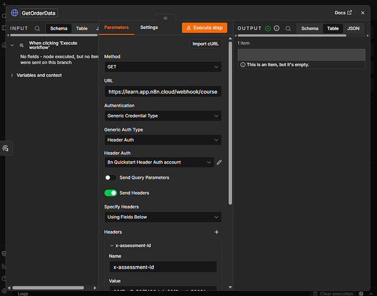Switch INPUT panel to Schema view
Viewport: 377px width, 296px height.
point(59,28)
